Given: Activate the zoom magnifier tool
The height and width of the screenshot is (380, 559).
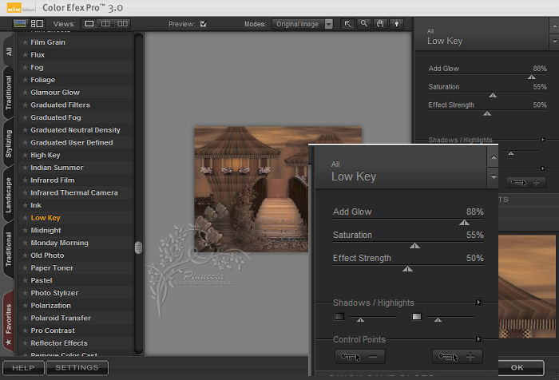Looking at the screenshot, I should (365, 24).
